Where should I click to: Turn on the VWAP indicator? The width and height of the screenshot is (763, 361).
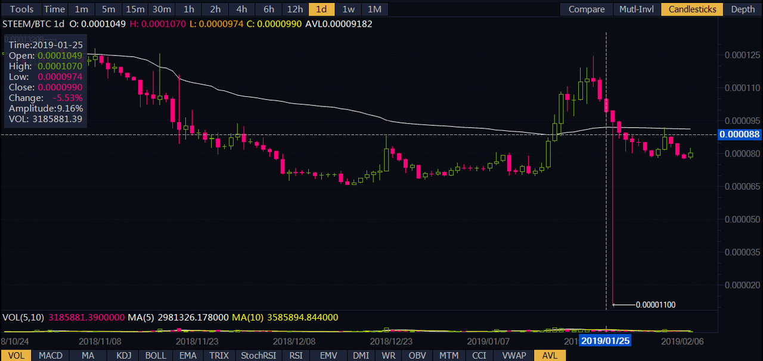(514, 355)
